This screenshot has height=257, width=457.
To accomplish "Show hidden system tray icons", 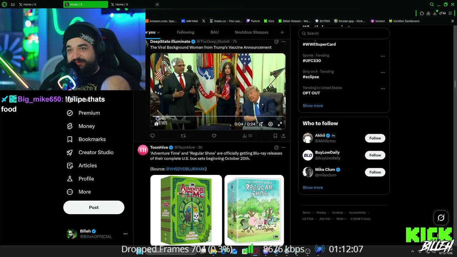I will [412, 251].
